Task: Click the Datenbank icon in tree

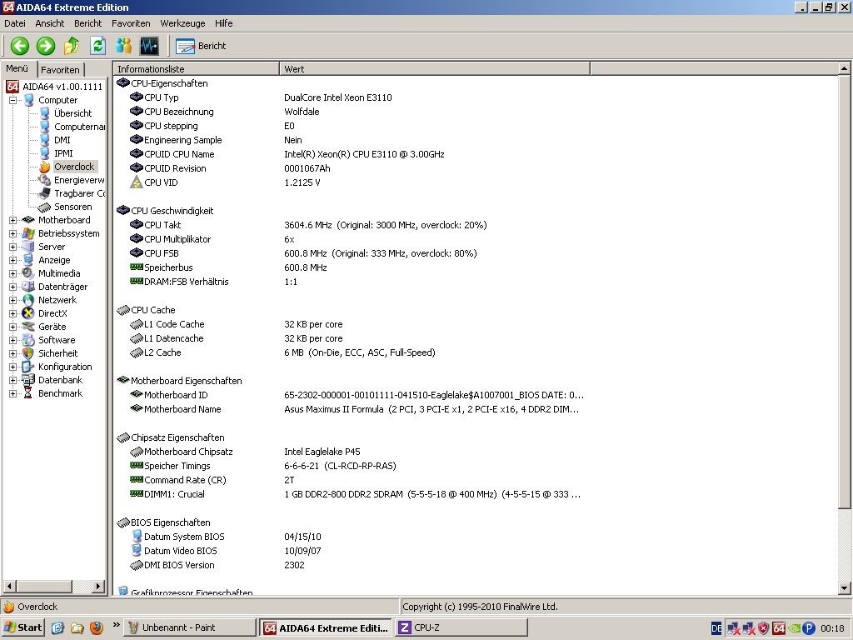Action: [x=28, y=380]
